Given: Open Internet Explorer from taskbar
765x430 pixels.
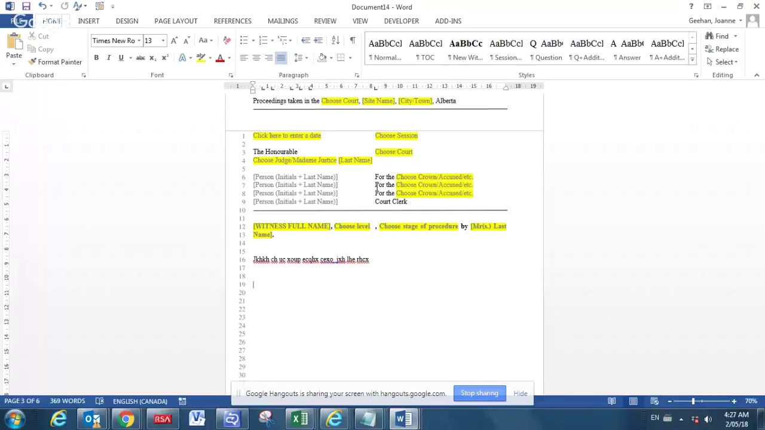Looking at the screenshot, I should pyautogui.click(x=58, y=419).
